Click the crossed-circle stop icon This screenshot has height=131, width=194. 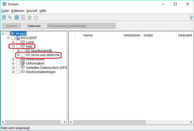pos(29,18)
